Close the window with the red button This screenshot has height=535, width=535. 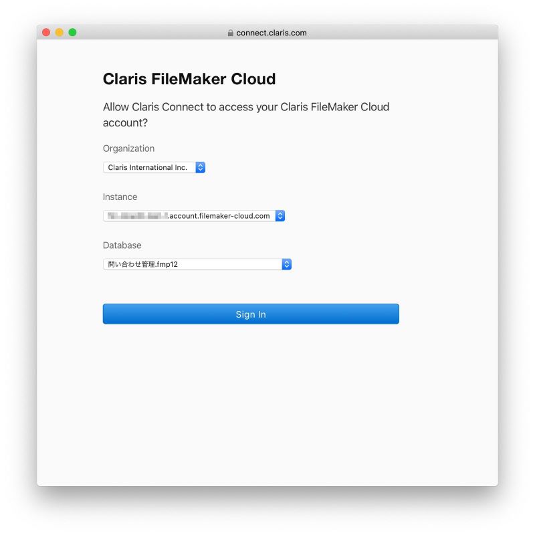46,32
